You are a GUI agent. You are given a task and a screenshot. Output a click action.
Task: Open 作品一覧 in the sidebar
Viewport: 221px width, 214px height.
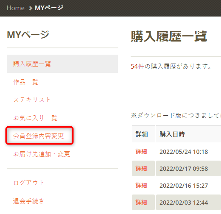pos(25,82)
